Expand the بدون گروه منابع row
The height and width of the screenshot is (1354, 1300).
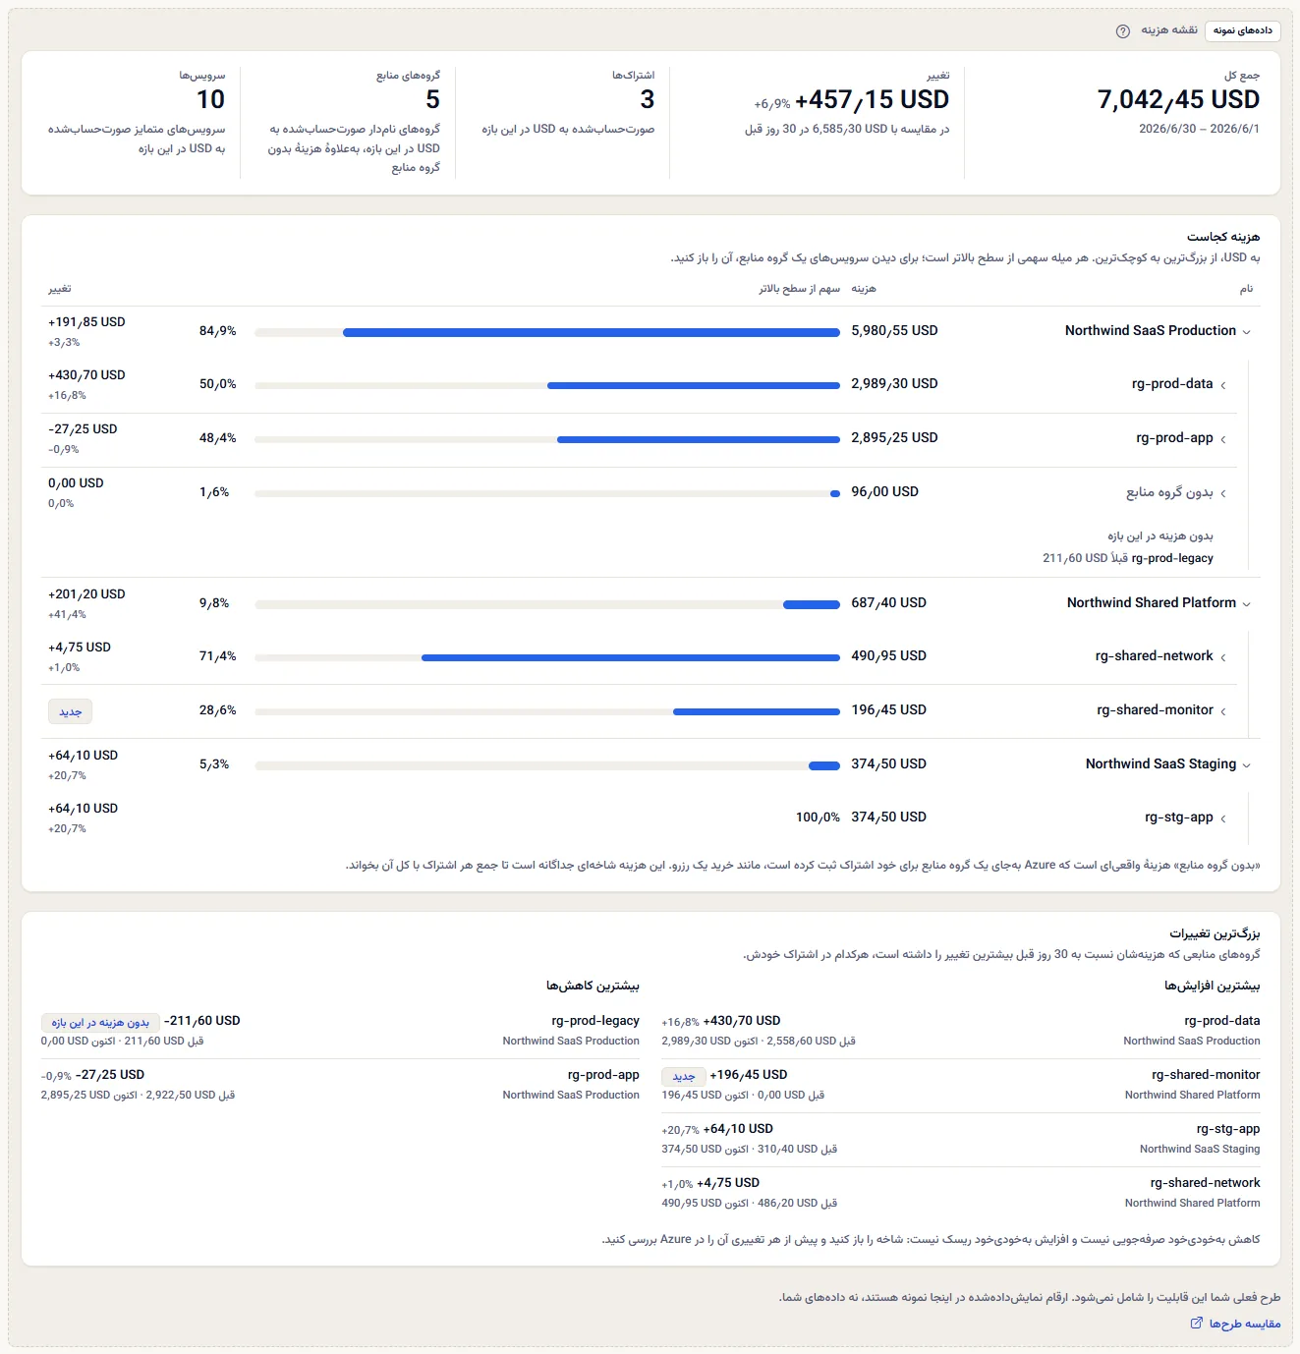(x=1223, y=493)
